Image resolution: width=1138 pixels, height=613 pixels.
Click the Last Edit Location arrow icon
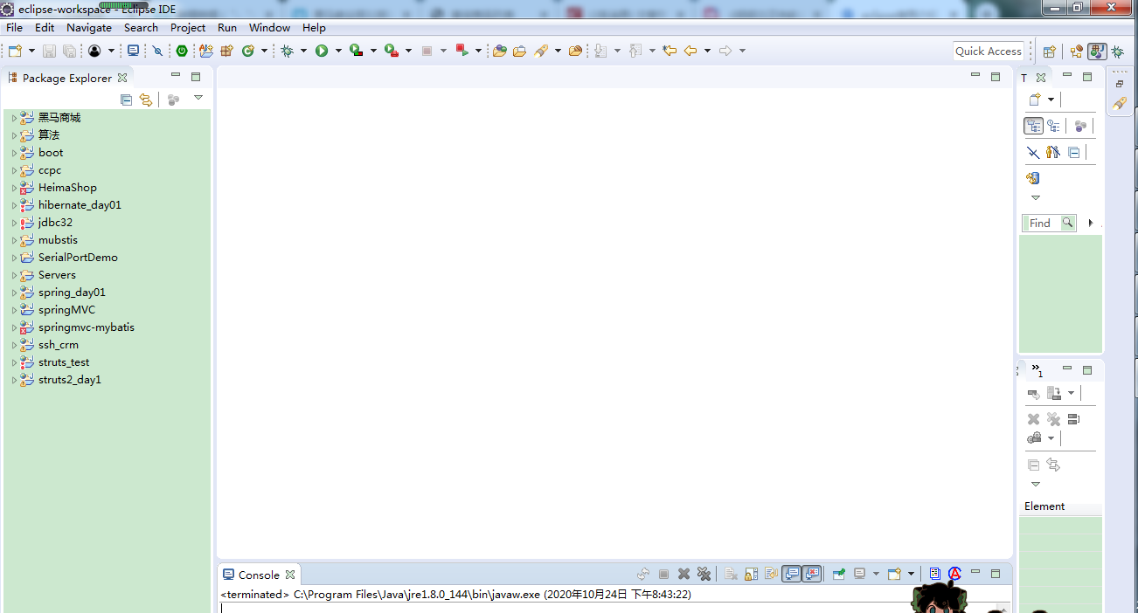[x=670, y=51]
